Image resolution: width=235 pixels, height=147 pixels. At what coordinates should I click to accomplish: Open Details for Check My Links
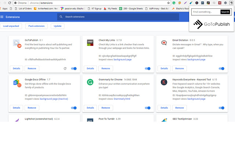point(90,69)
